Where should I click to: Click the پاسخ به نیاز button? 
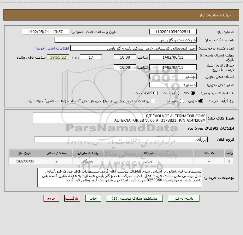click(x=184, y=198)
